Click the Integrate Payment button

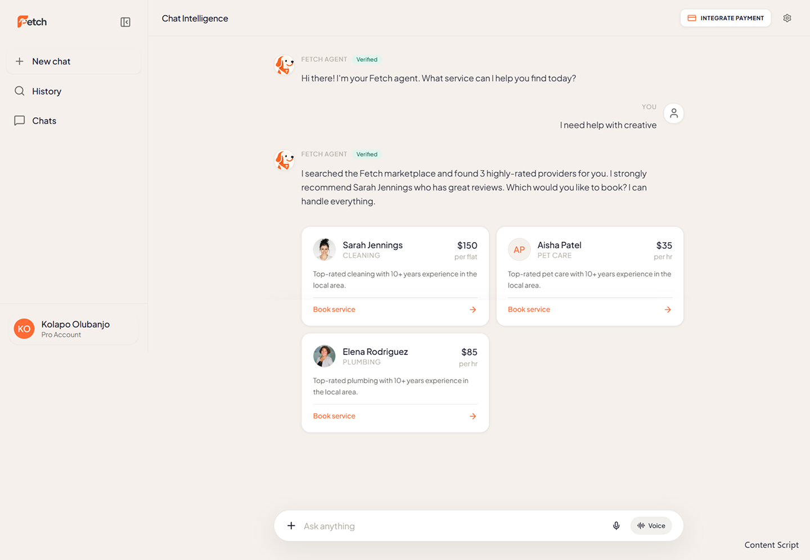click(726, 18)
